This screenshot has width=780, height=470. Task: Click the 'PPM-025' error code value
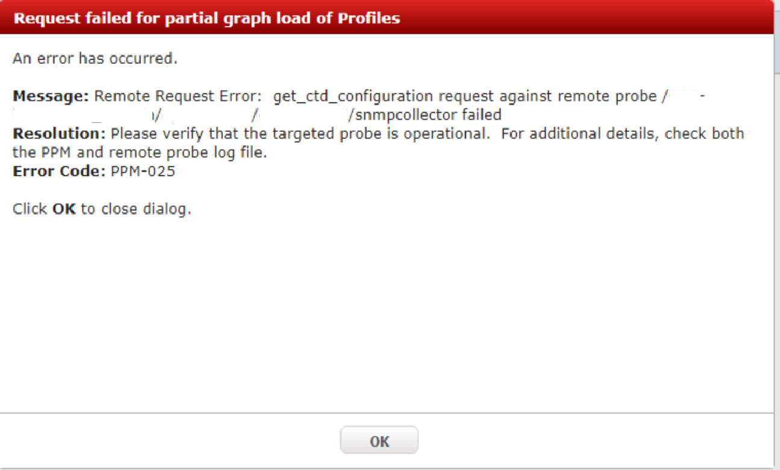pyautogui.click(x=143, y=171)
